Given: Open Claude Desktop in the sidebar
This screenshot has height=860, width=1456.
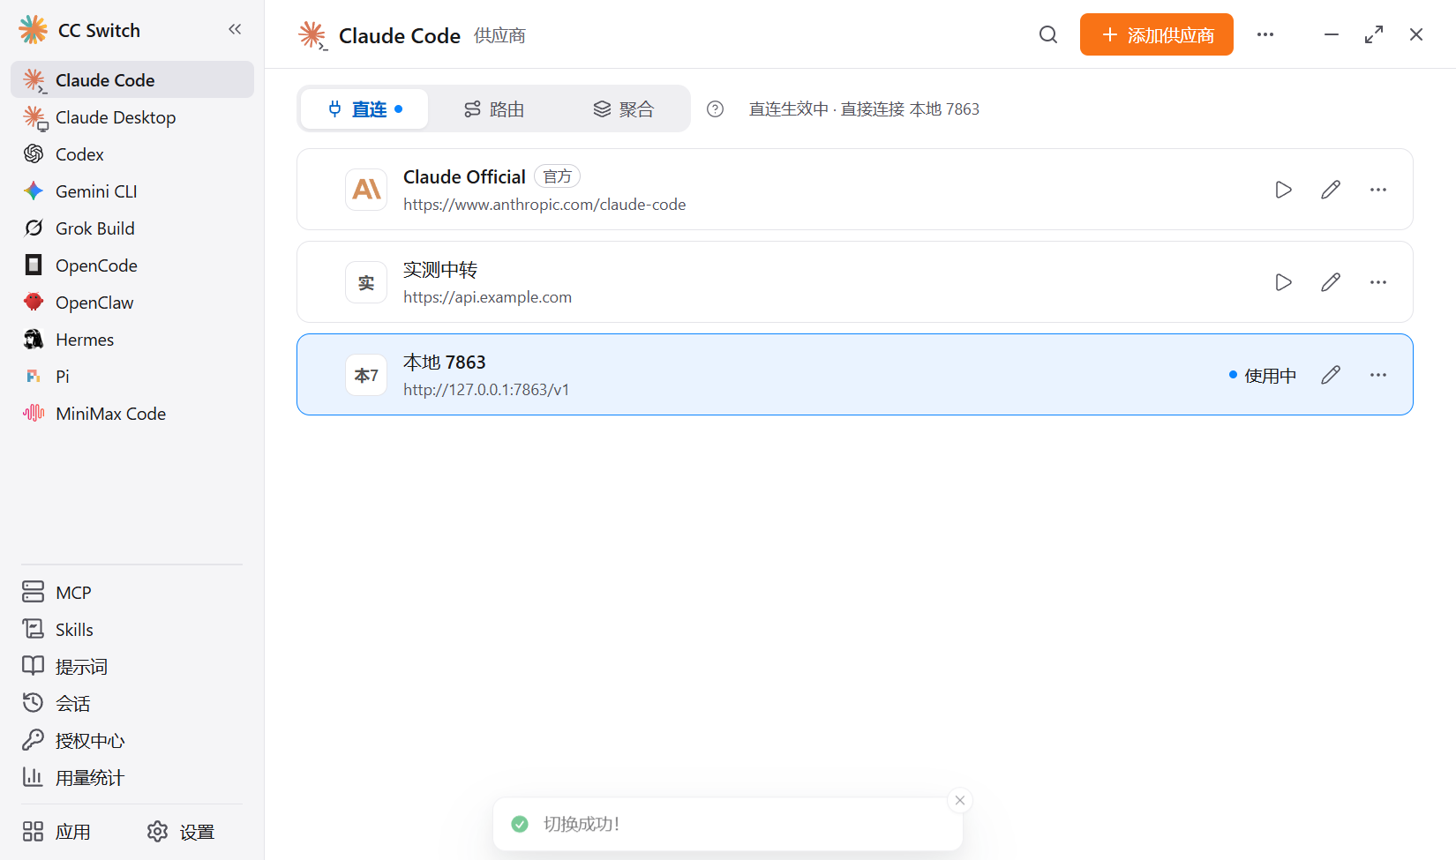Looking at the screenshot, I should [132, 117].
